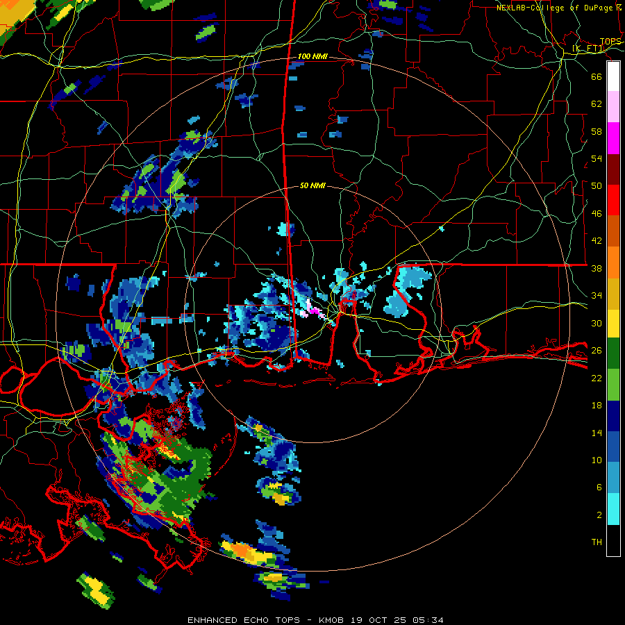Click the 50 NMI range ring label

pyautogui.click(x=312, y=185)
